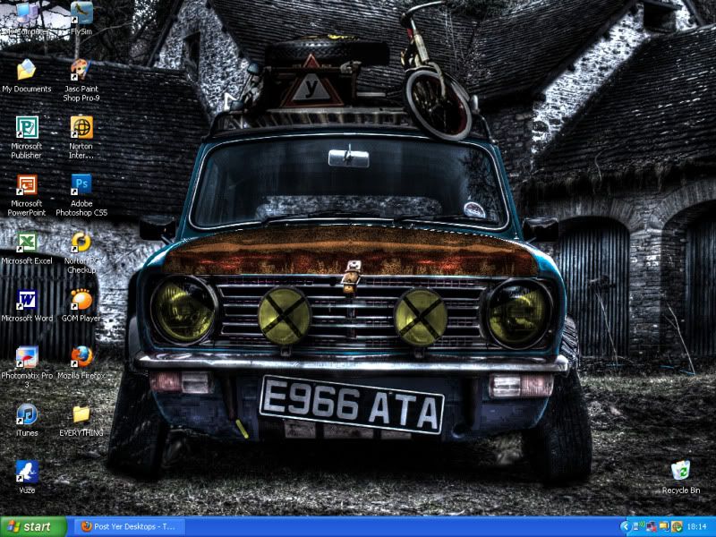The image size is (716, 537).
Task: Select the Microsoft Word shortcut
Action: [x=27, y=301]
